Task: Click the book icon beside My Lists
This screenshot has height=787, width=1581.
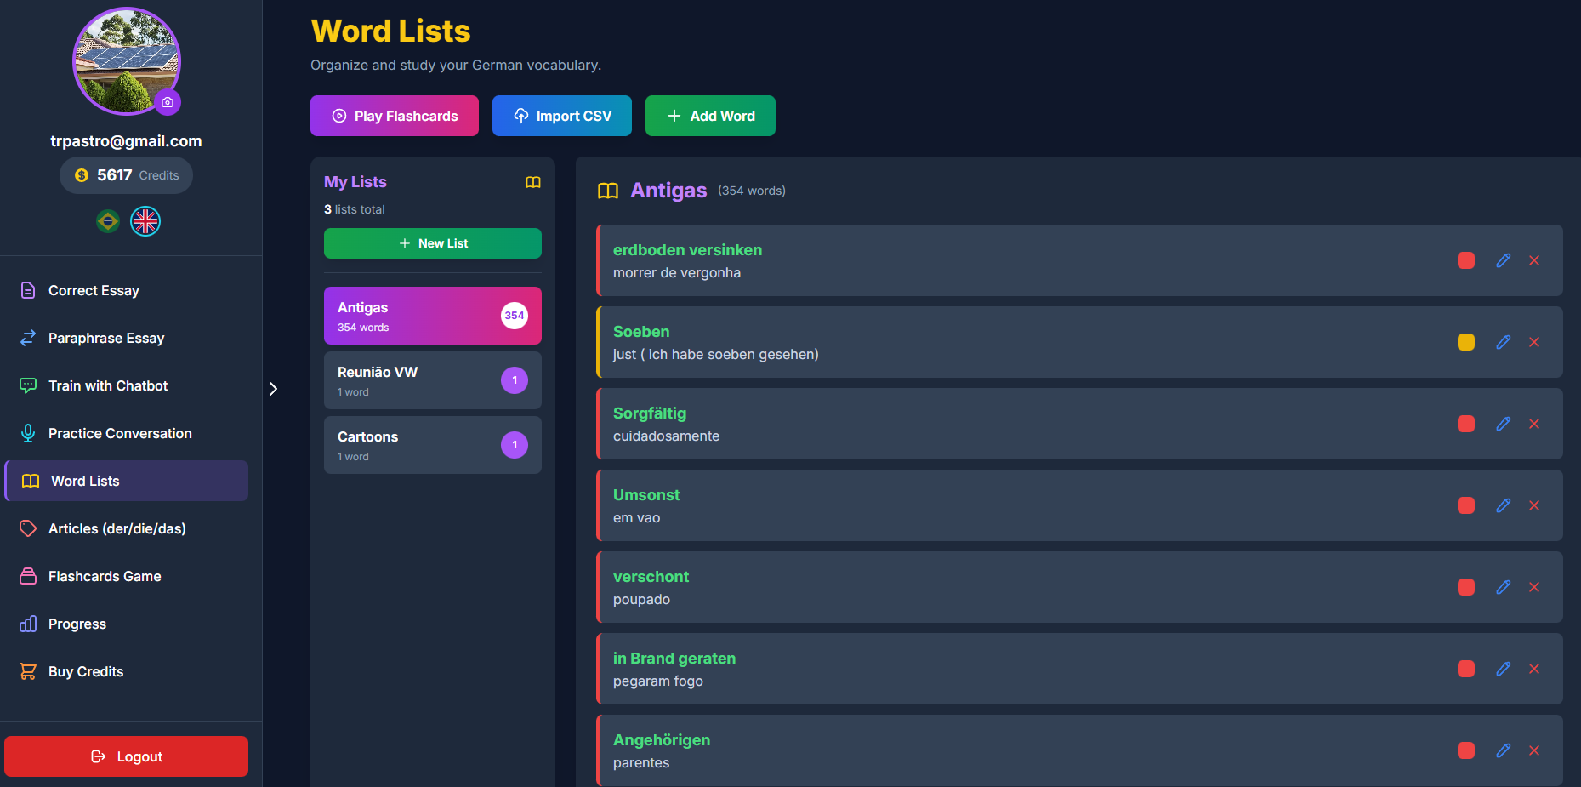Action: pyautogui.click(x=533, y=182)
